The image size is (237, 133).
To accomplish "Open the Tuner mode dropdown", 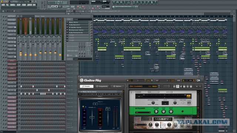I will pyautogui.click(x=153, y=92).
